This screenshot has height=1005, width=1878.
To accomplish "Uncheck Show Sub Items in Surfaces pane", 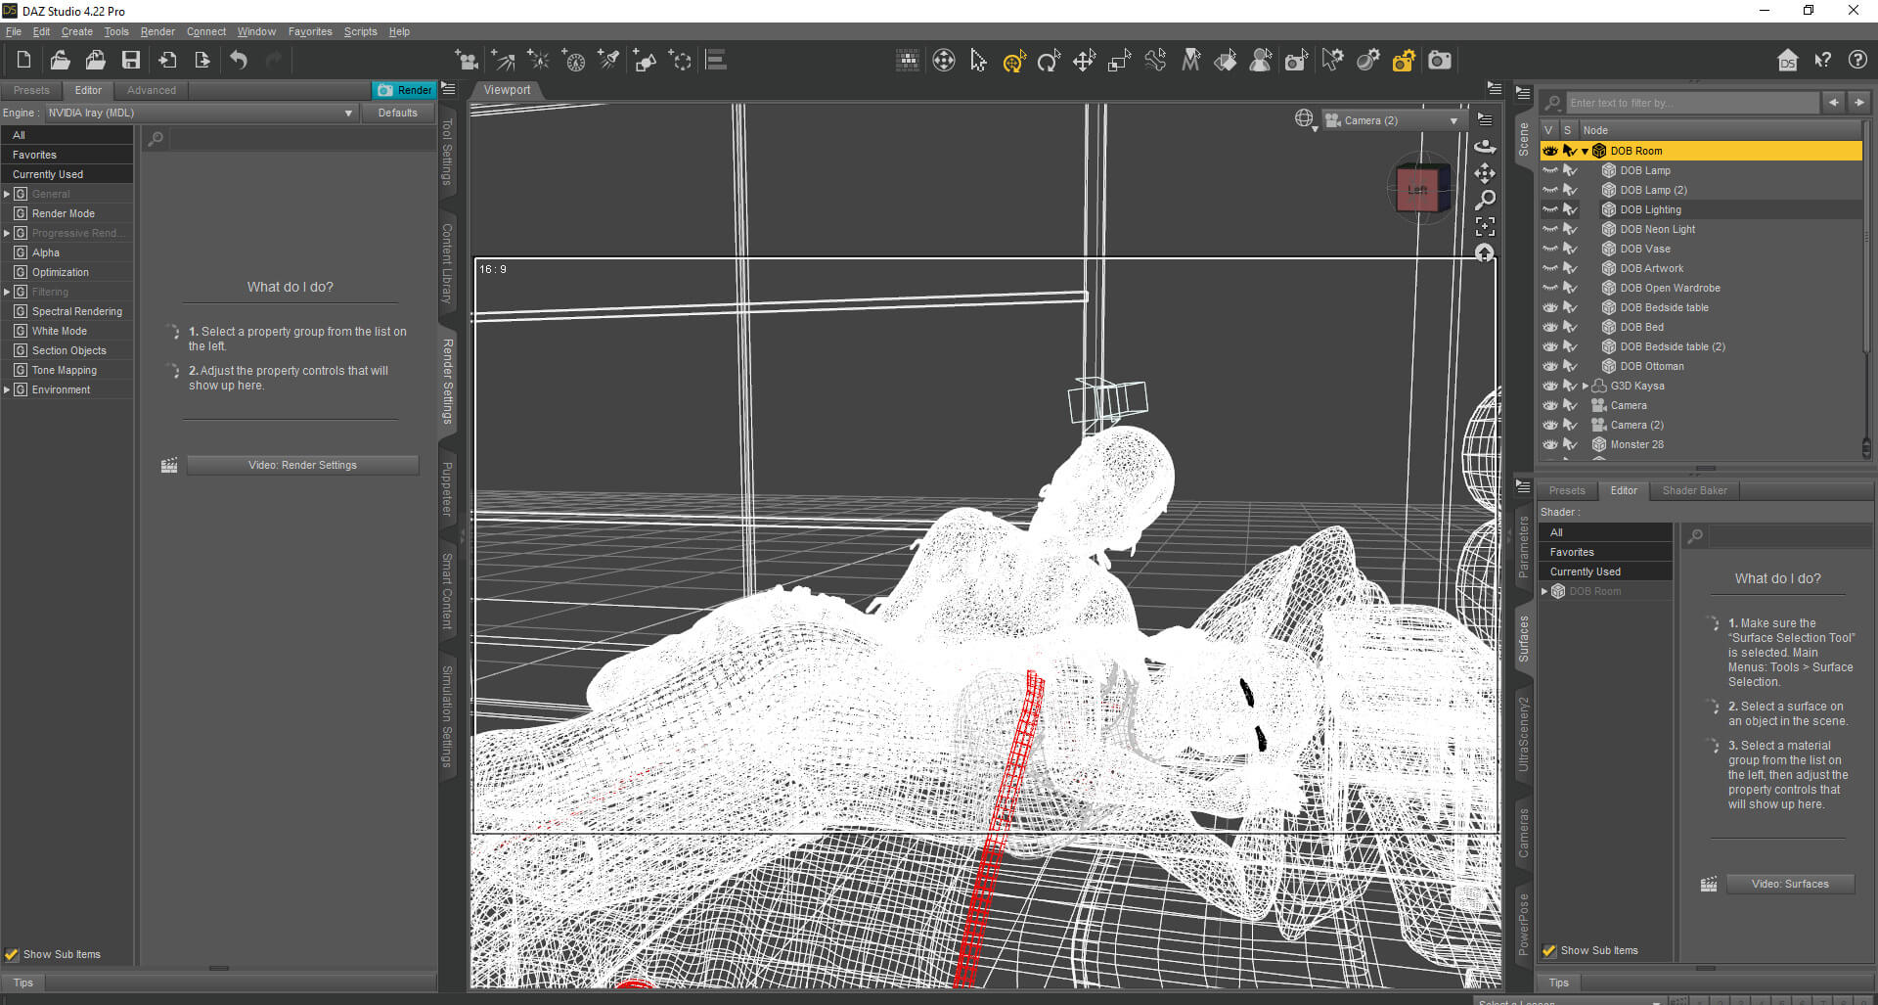I will tap(1549, 950).
